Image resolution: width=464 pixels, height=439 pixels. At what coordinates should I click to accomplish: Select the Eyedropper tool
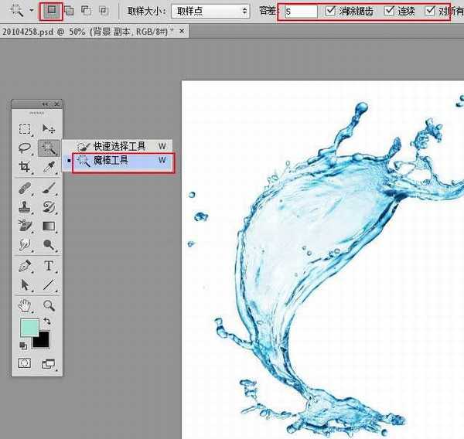pos(49,167)
